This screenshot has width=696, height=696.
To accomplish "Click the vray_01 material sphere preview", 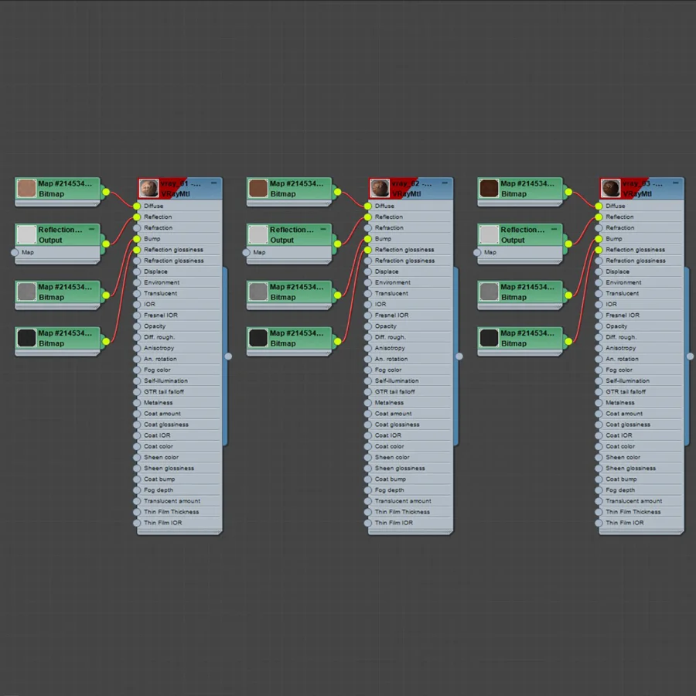I will [x=149, y=188].
